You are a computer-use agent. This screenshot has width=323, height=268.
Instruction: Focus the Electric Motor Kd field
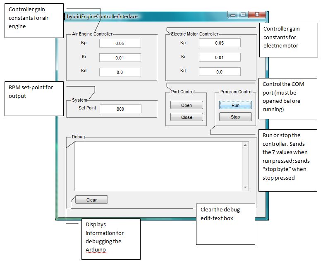point(220,72)
